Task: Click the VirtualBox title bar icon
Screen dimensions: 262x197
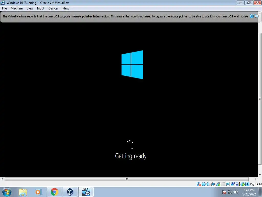Action: [3, 3]
